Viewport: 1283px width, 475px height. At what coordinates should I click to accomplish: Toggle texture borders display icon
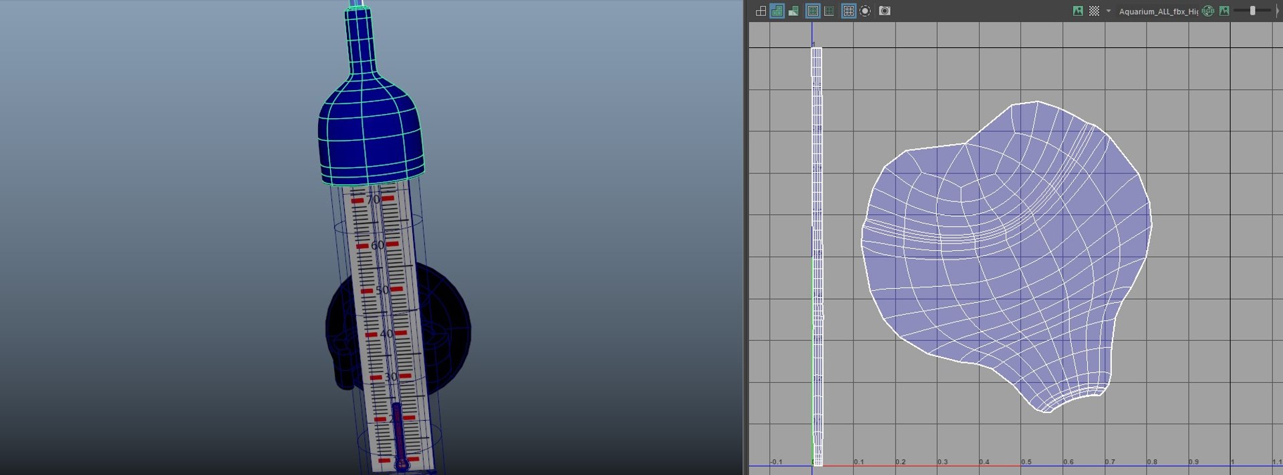click(x=813, y=11)
